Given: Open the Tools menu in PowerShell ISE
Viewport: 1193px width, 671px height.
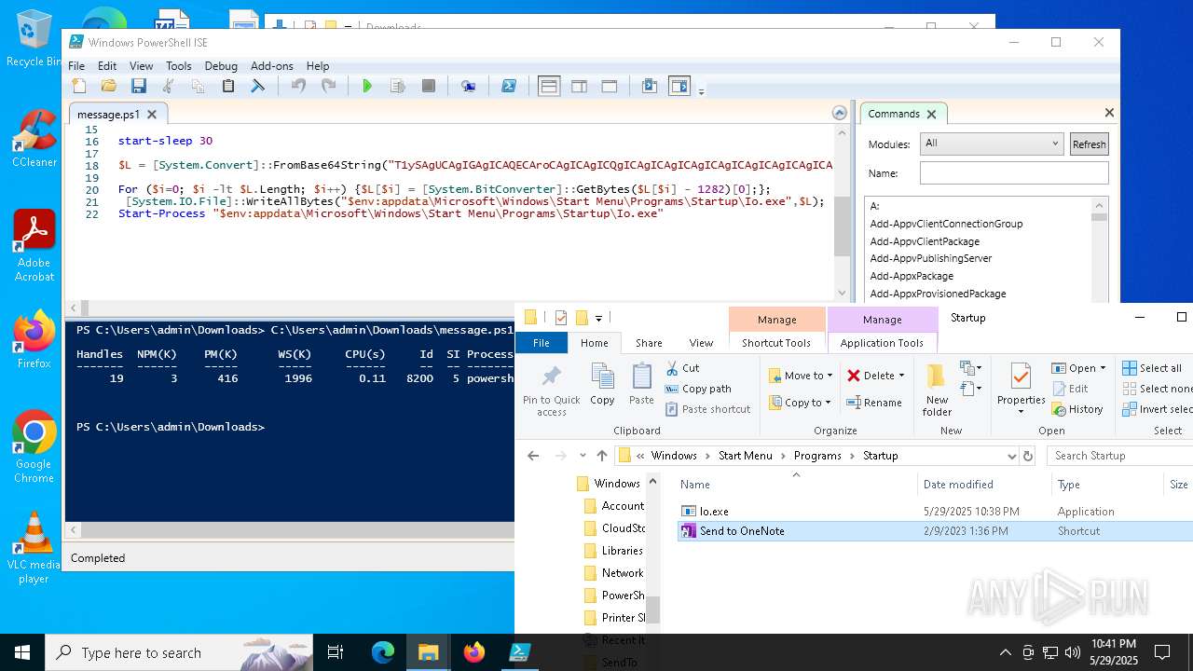Looking at the screenshot, I should (x=179, y=66).
